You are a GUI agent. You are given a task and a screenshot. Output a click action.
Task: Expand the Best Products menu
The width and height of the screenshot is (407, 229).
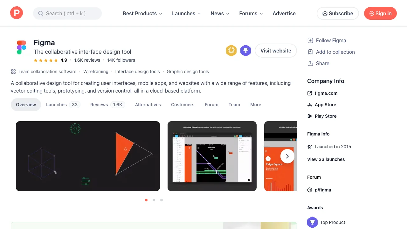(x=142, y=13)
